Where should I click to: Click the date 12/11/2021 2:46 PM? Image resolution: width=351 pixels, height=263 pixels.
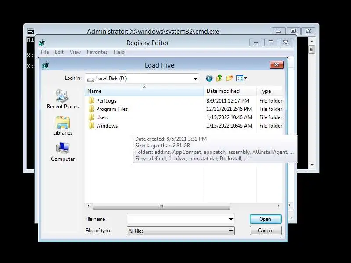pos(229,109)
